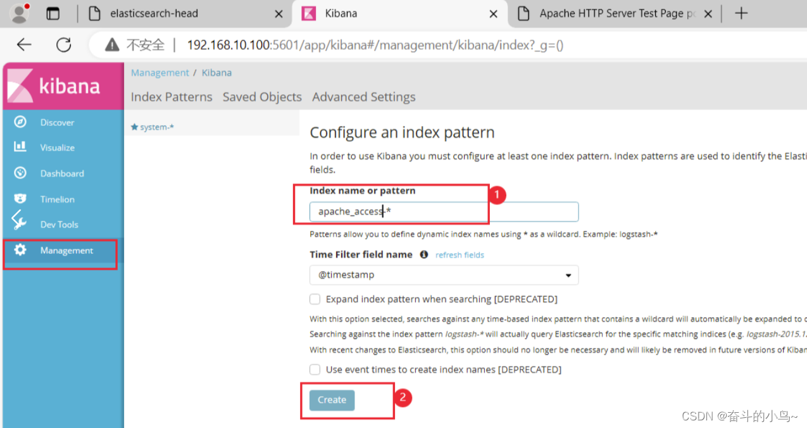Open the Visualize bar chart icon
Screen dimensions: 807x428
tap(20, 147)
